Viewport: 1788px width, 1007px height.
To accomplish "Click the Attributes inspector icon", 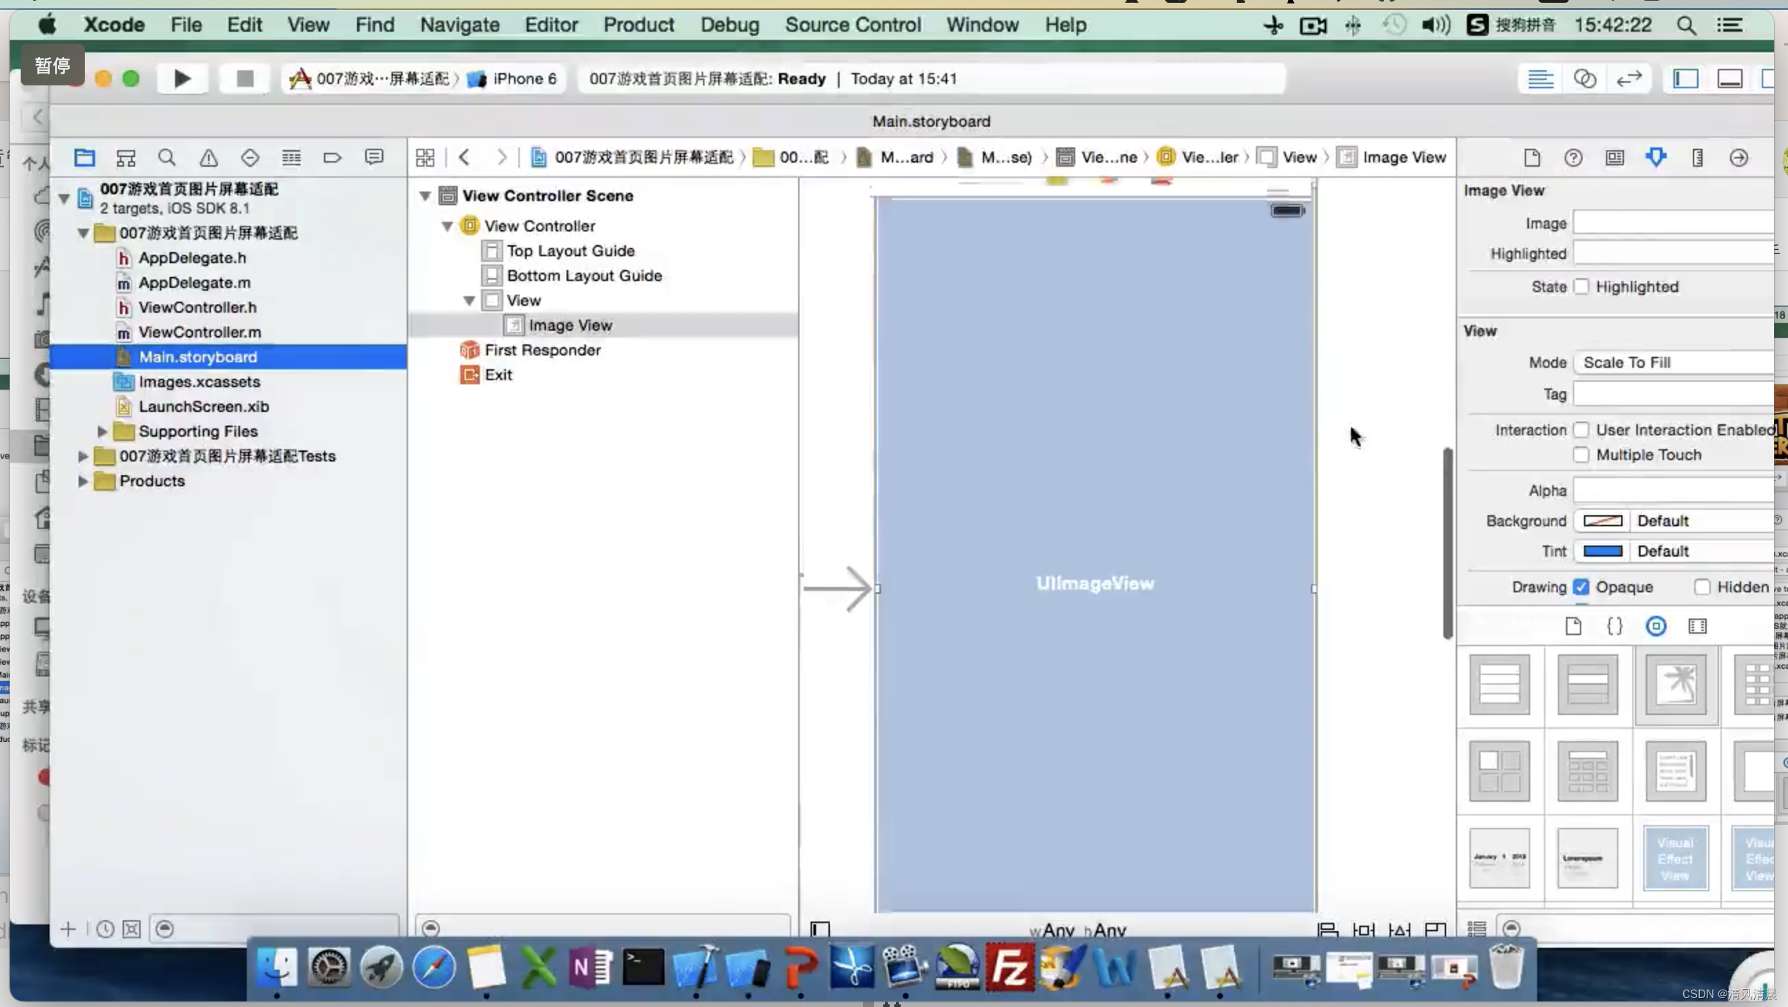I will coord(1656,157).
